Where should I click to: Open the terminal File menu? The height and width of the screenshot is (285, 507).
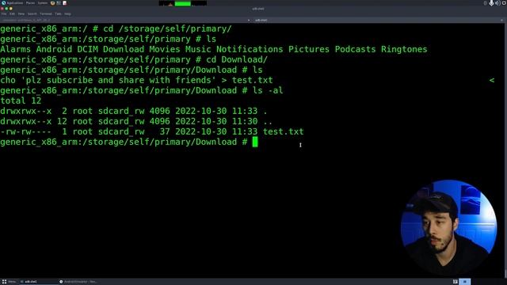tap(4, 14)
